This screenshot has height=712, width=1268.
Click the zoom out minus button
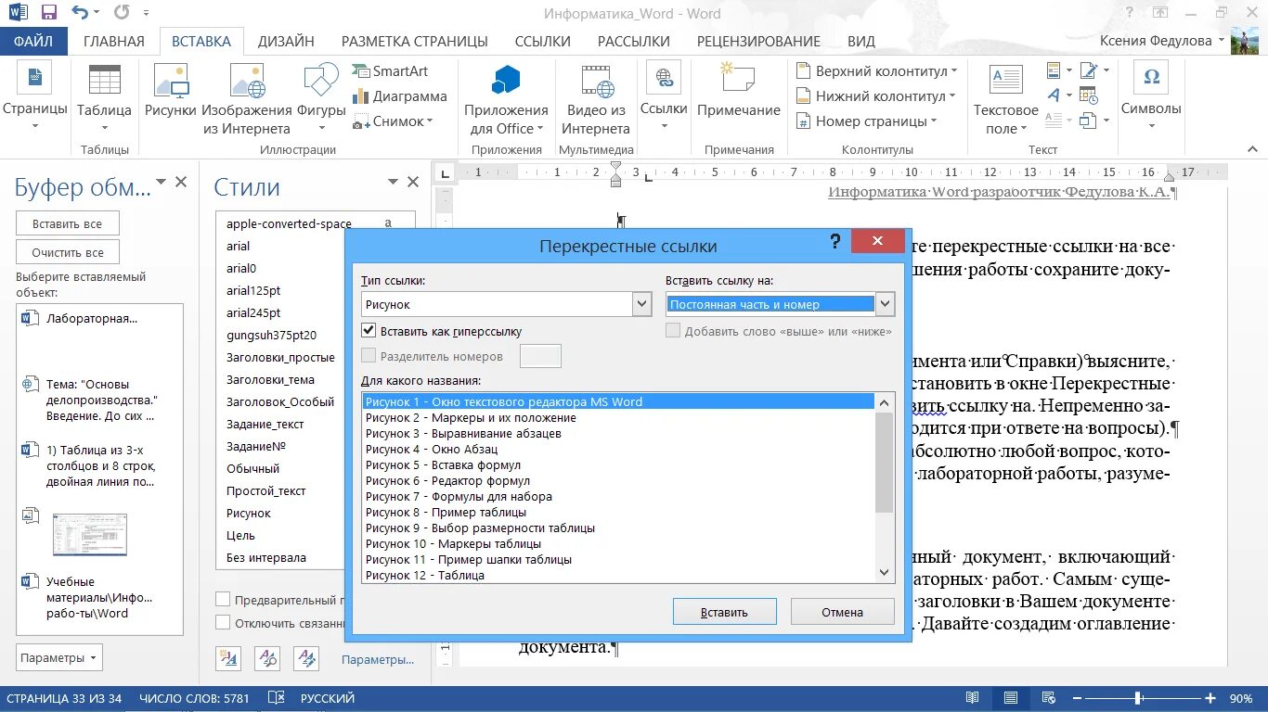(1079, 698)
